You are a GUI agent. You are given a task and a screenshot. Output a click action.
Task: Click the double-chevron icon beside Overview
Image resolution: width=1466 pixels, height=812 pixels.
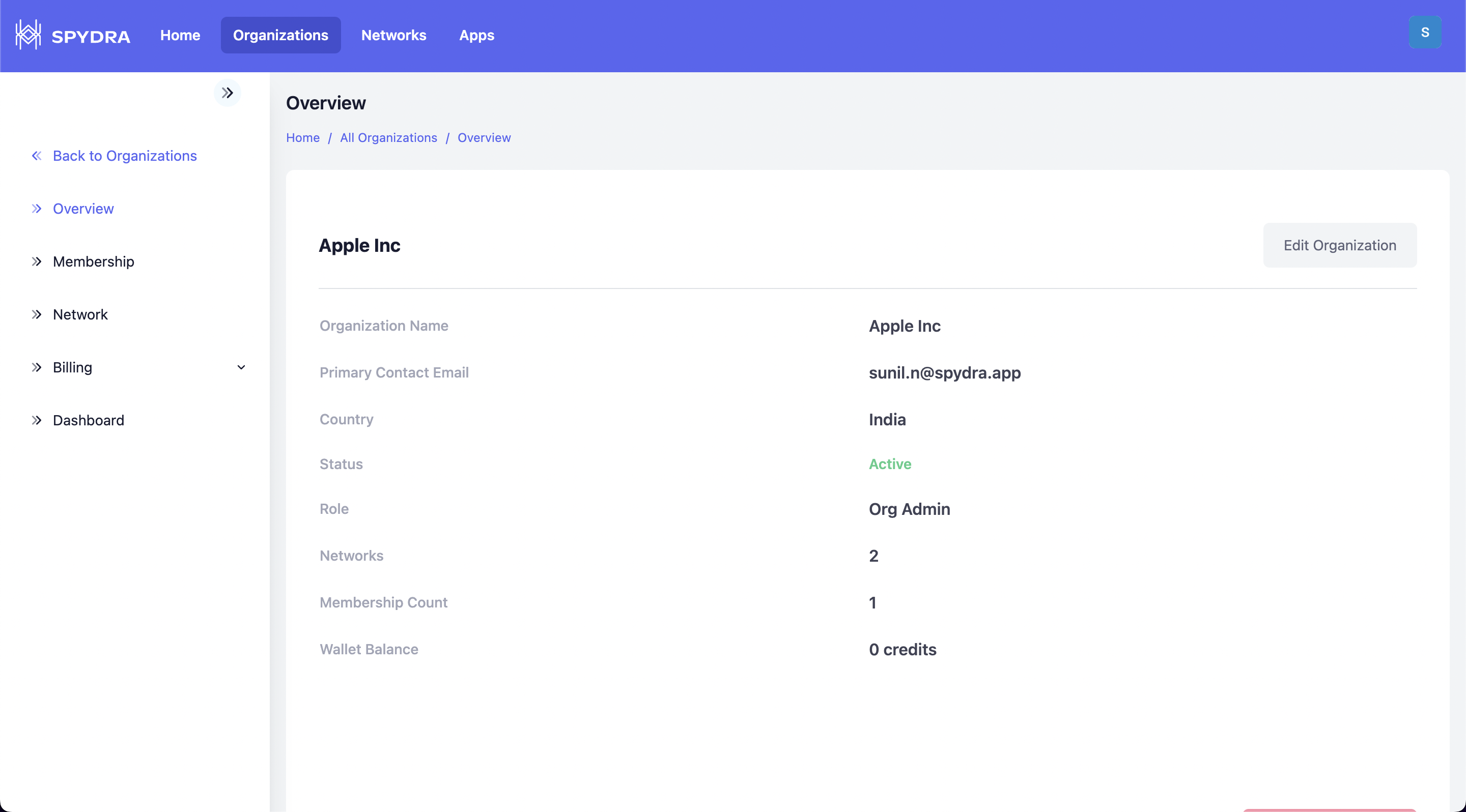pyautogui.click(x=37, y=209)
